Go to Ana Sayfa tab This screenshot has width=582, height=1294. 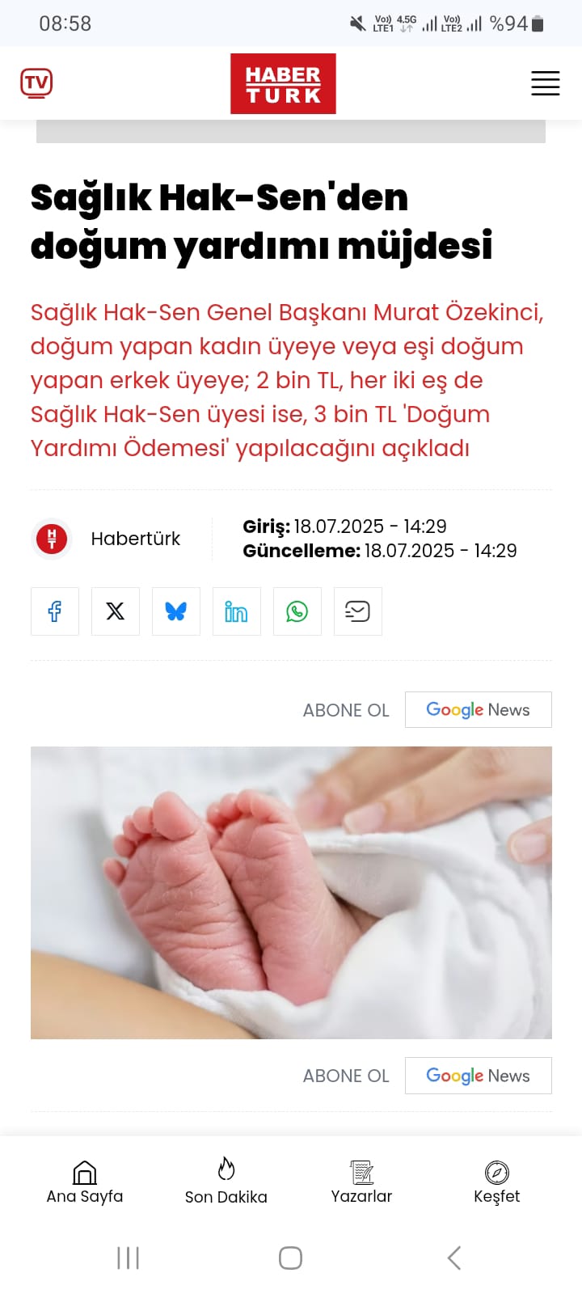pyautogui.click(x=85, y=1183)
